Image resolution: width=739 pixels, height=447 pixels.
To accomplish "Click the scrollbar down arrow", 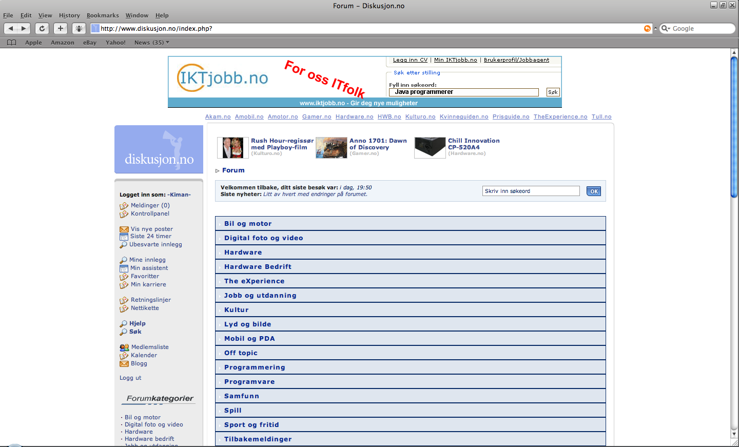I will click(734, 434).
